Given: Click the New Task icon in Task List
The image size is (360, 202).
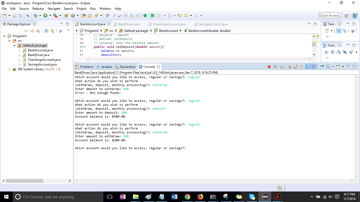Looking at the screenshot, I should 327,31.
